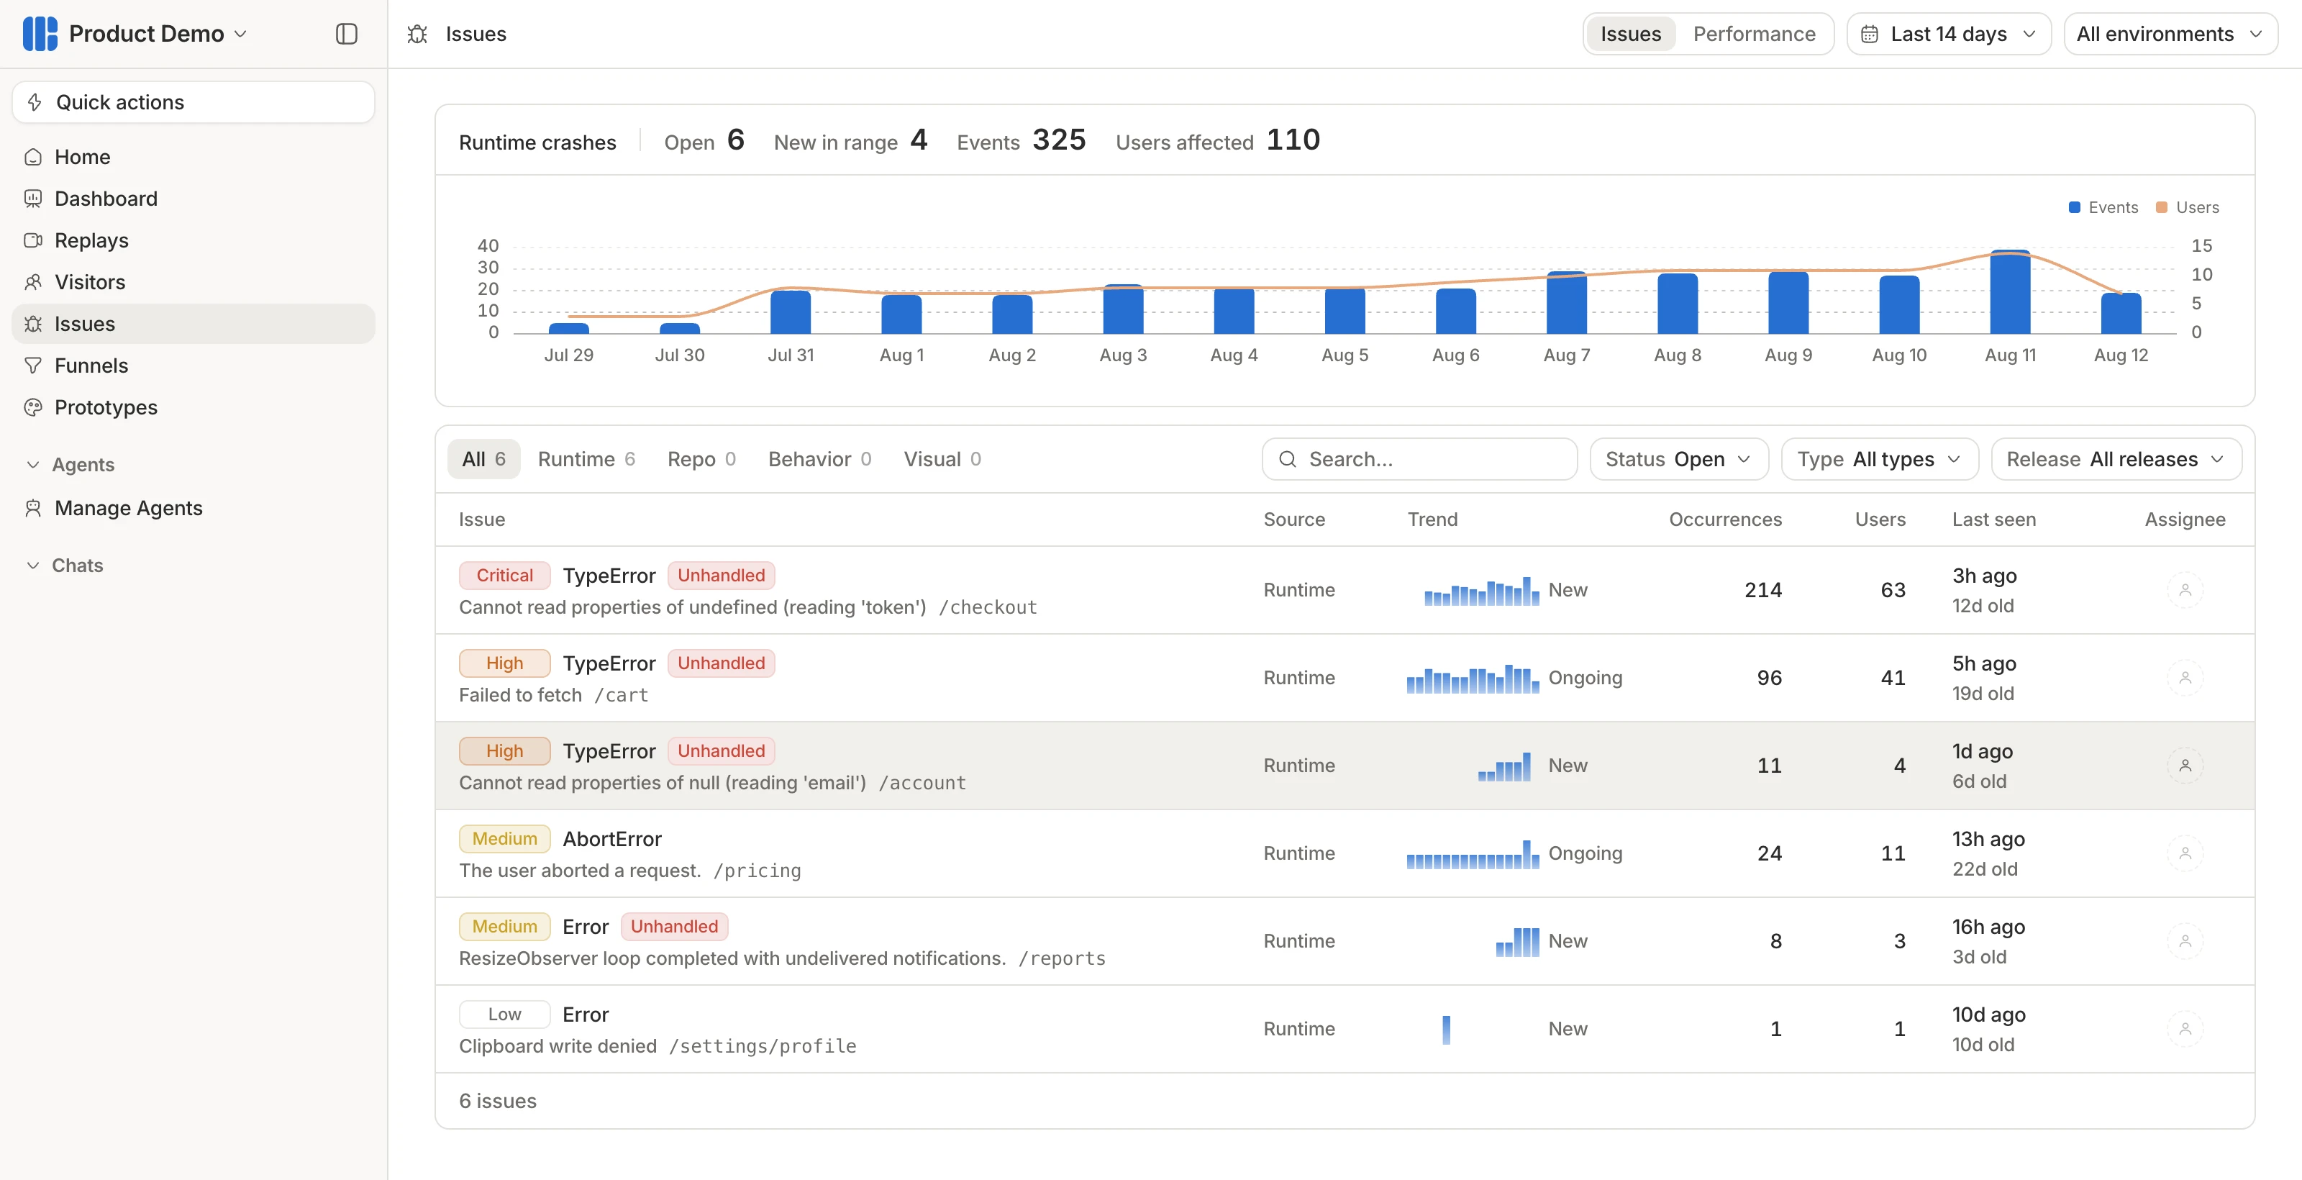This screenshot has width=2302, height=1180.
Task: Open Home in sidebar
Action: pyautogui.click(x=193, y=158)
